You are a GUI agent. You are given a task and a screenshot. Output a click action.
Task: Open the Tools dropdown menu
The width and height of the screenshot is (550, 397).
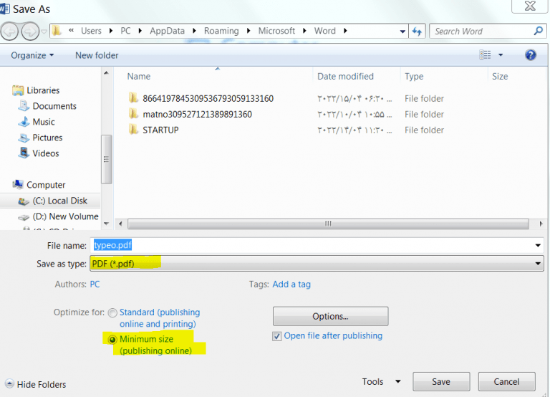click(380, 382)
